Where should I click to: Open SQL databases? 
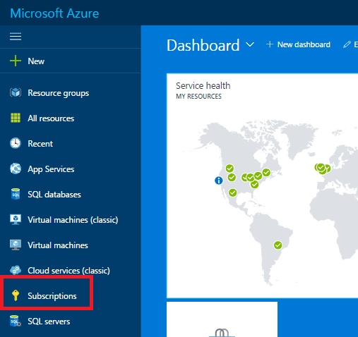(x=54, y=195)
